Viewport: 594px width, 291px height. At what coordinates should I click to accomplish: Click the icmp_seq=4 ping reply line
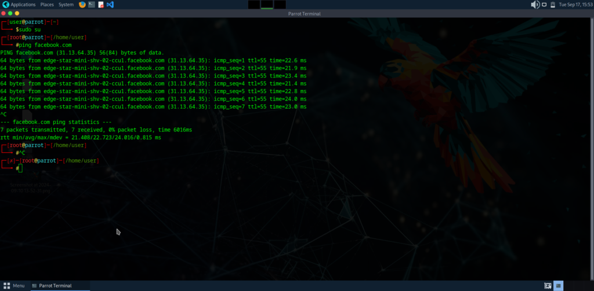(153, 83)
